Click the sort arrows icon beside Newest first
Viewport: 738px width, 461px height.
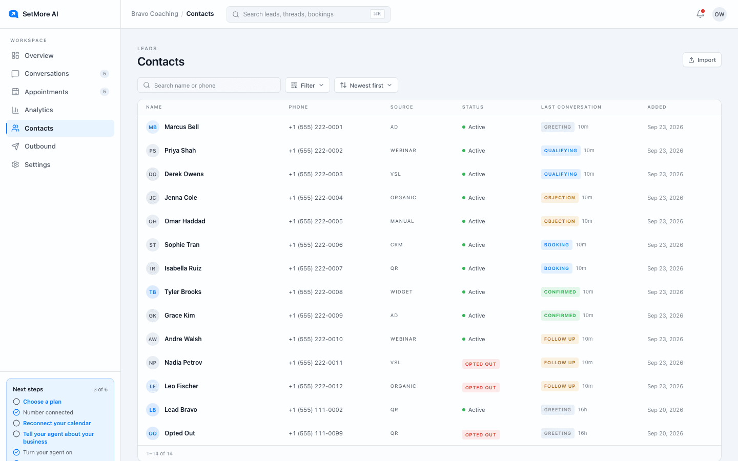coord(343,85)
